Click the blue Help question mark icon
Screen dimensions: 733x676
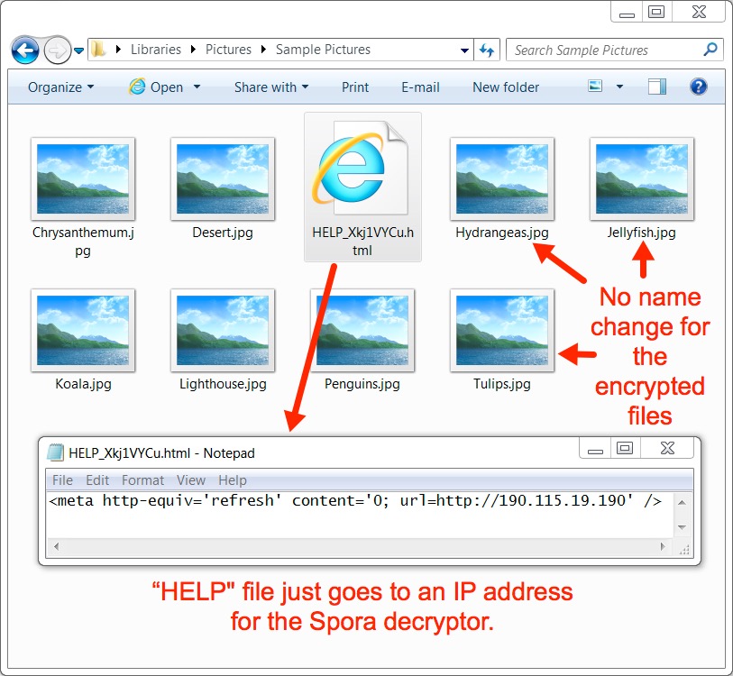[x=699, y=87]
